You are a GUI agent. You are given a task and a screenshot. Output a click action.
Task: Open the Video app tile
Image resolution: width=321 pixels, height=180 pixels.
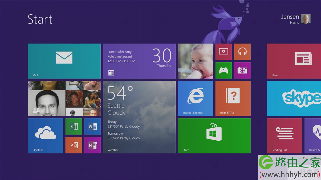(223, 52)
